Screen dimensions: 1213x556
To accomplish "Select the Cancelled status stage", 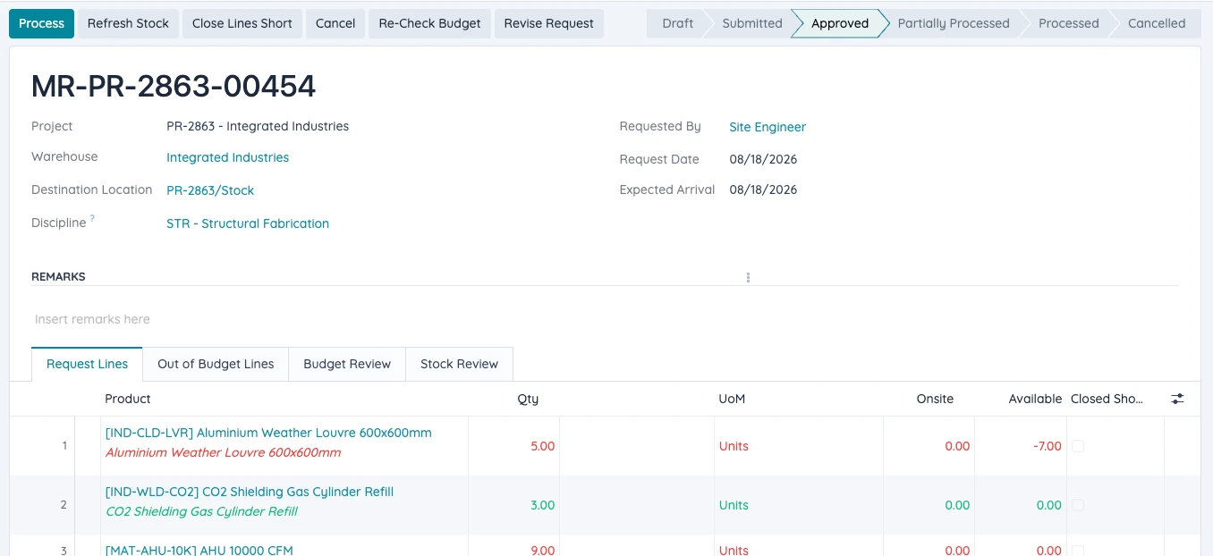I will pyautogui.click(x=1156, y=23).
